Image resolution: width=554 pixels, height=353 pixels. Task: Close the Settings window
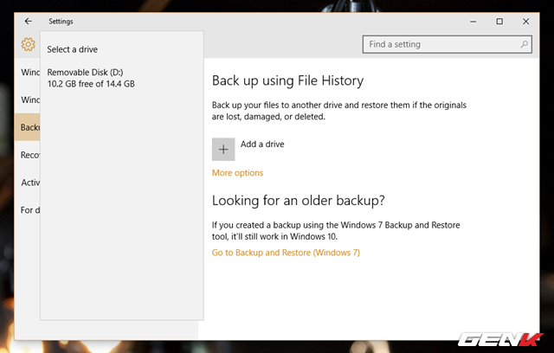click(525, 22)
